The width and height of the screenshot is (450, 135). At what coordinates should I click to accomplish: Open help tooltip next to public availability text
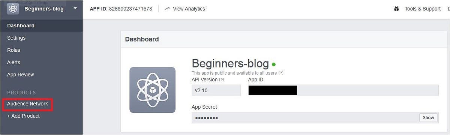(281, 73)
